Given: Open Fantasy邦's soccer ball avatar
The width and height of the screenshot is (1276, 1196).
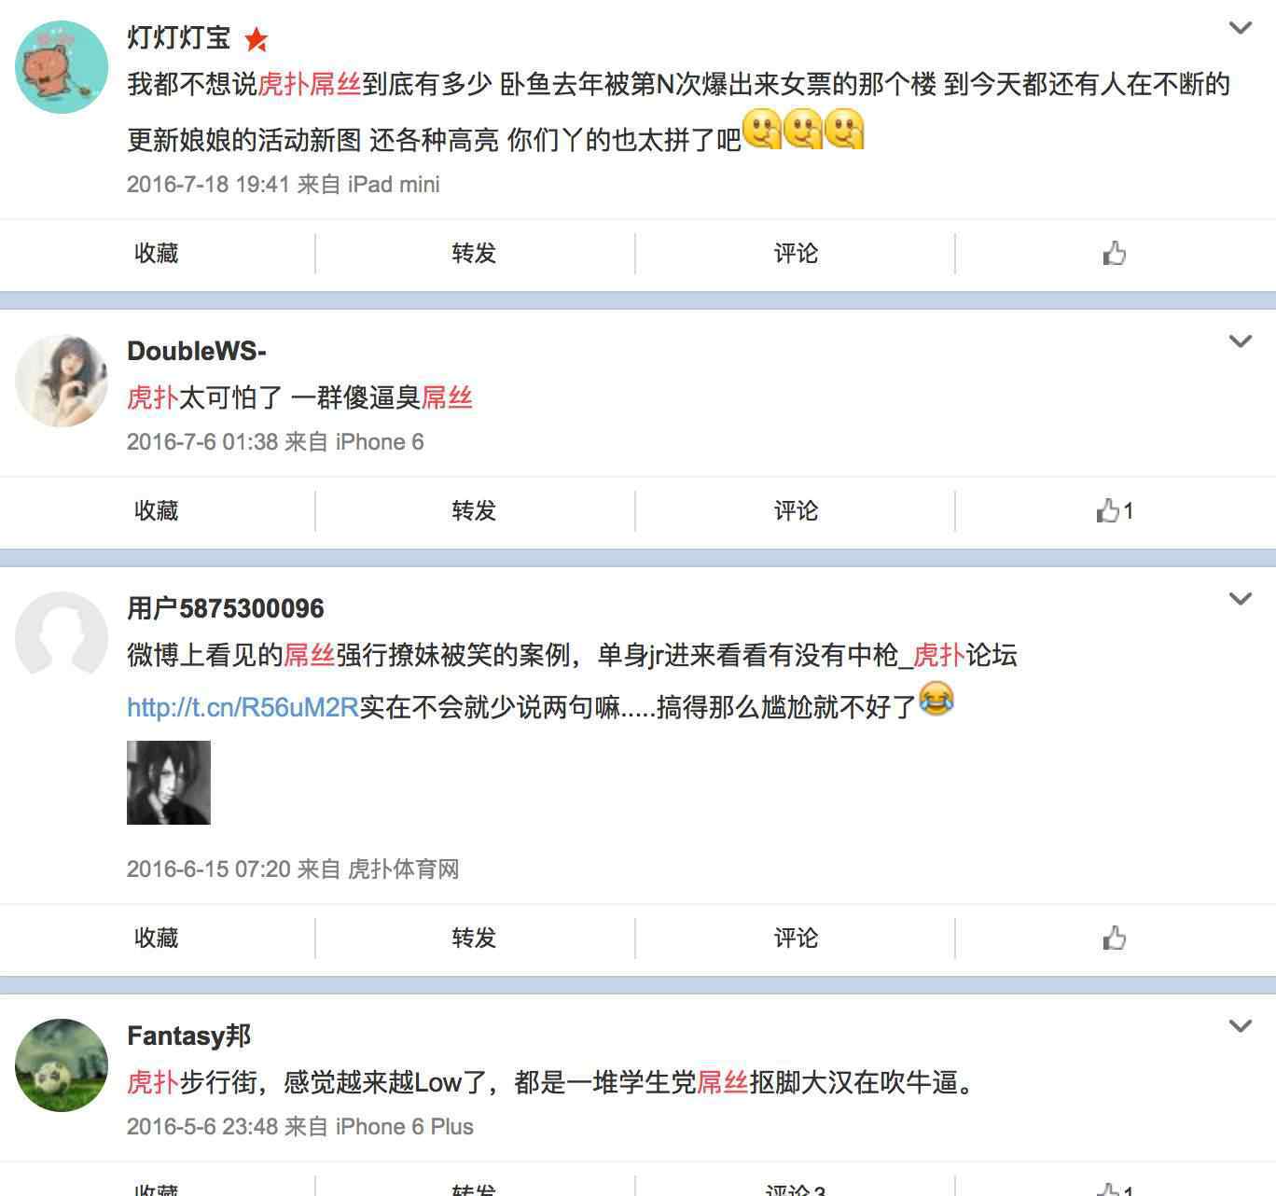Looking at the screenshot, I should [62, 1065].
